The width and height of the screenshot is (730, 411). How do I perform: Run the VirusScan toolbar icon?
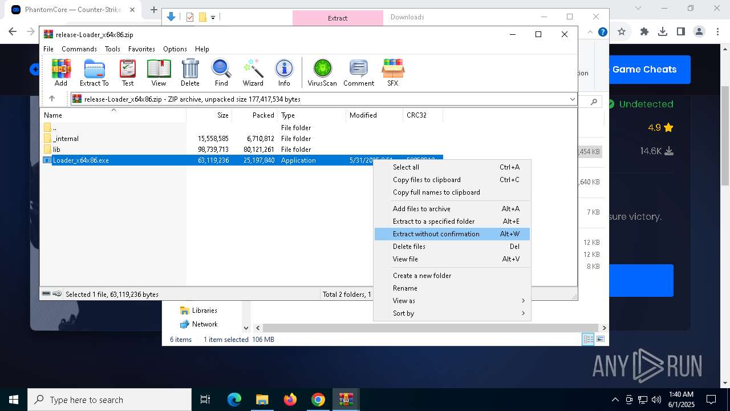[x=322, y=72]
